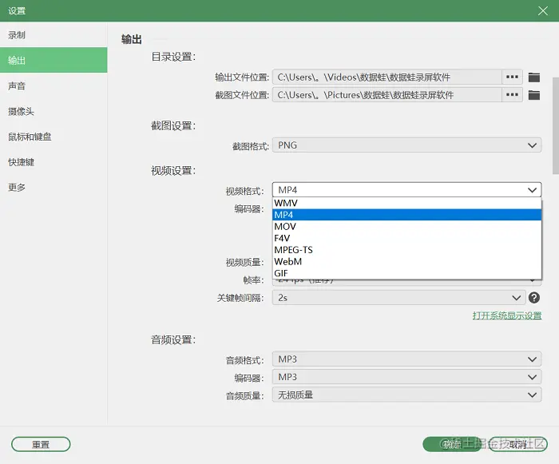Viewport: 559px width, 464px height.
Task: Open the 打开系统显示设置 link
Action: click(x=507, y=315)
